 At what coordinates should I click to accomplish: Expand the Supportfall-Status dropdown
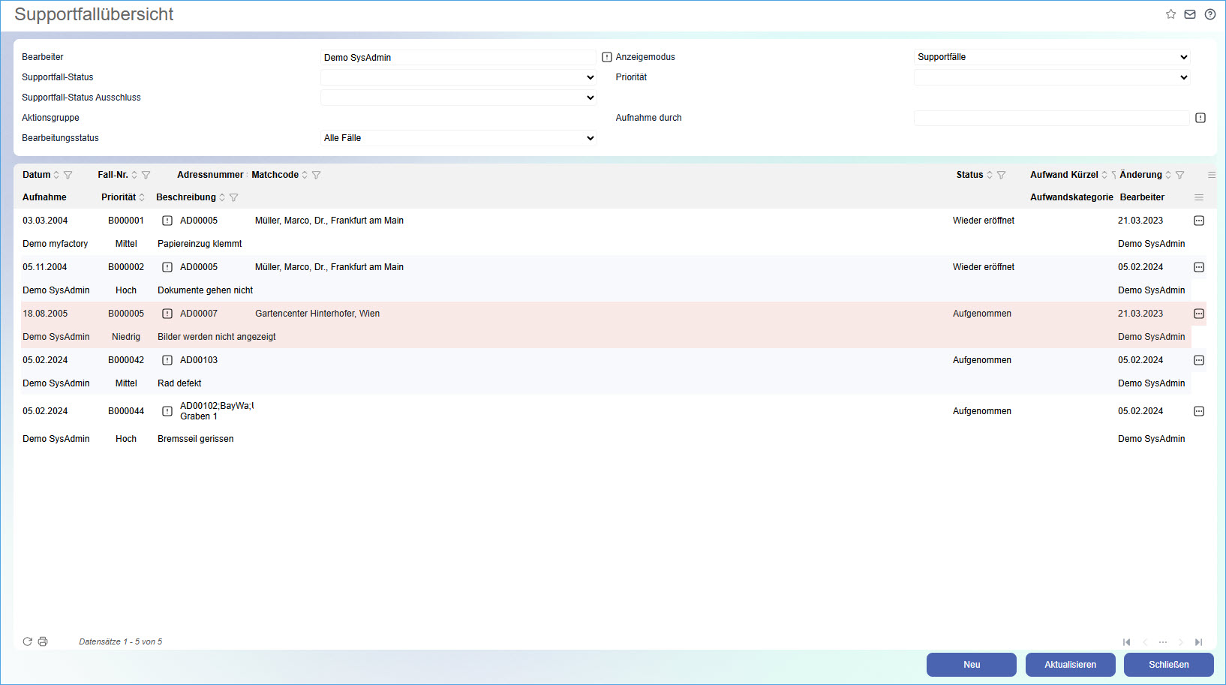tap(458, 77)
